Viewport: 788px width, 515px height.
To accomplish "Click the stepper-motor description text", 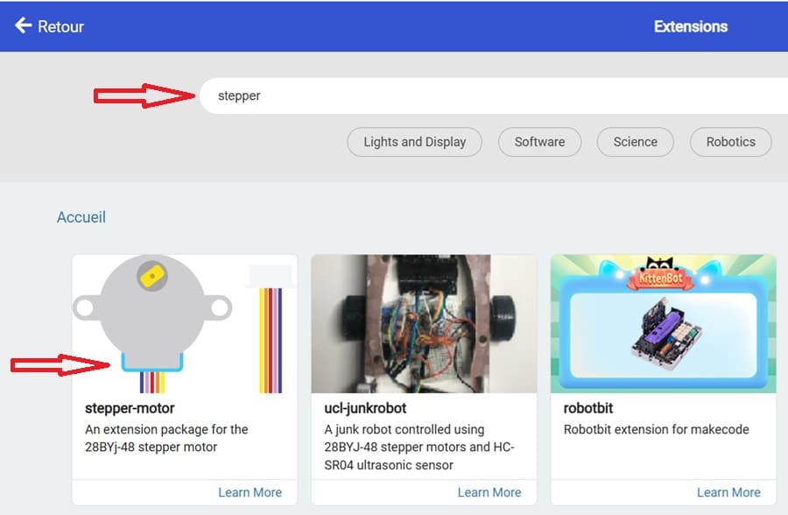I will pos(166,438).
